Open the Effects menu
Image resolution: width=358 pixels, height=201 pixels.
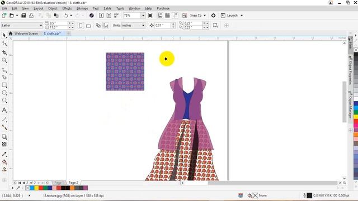point(67,8)
